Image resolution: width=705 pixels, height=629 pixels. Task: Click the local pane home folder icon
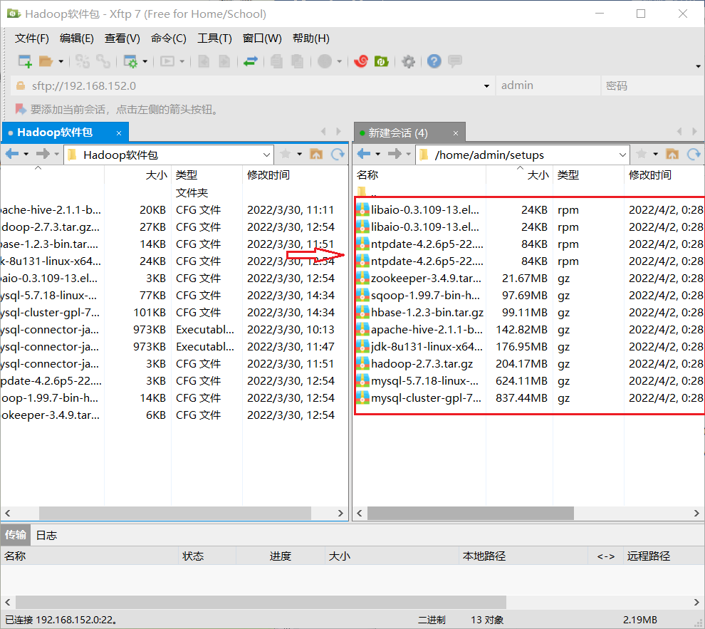pyautogui.click(x=316, y=154)
